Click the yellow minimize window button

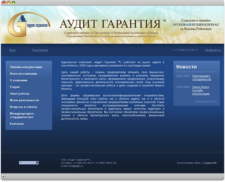coord(9,3)
